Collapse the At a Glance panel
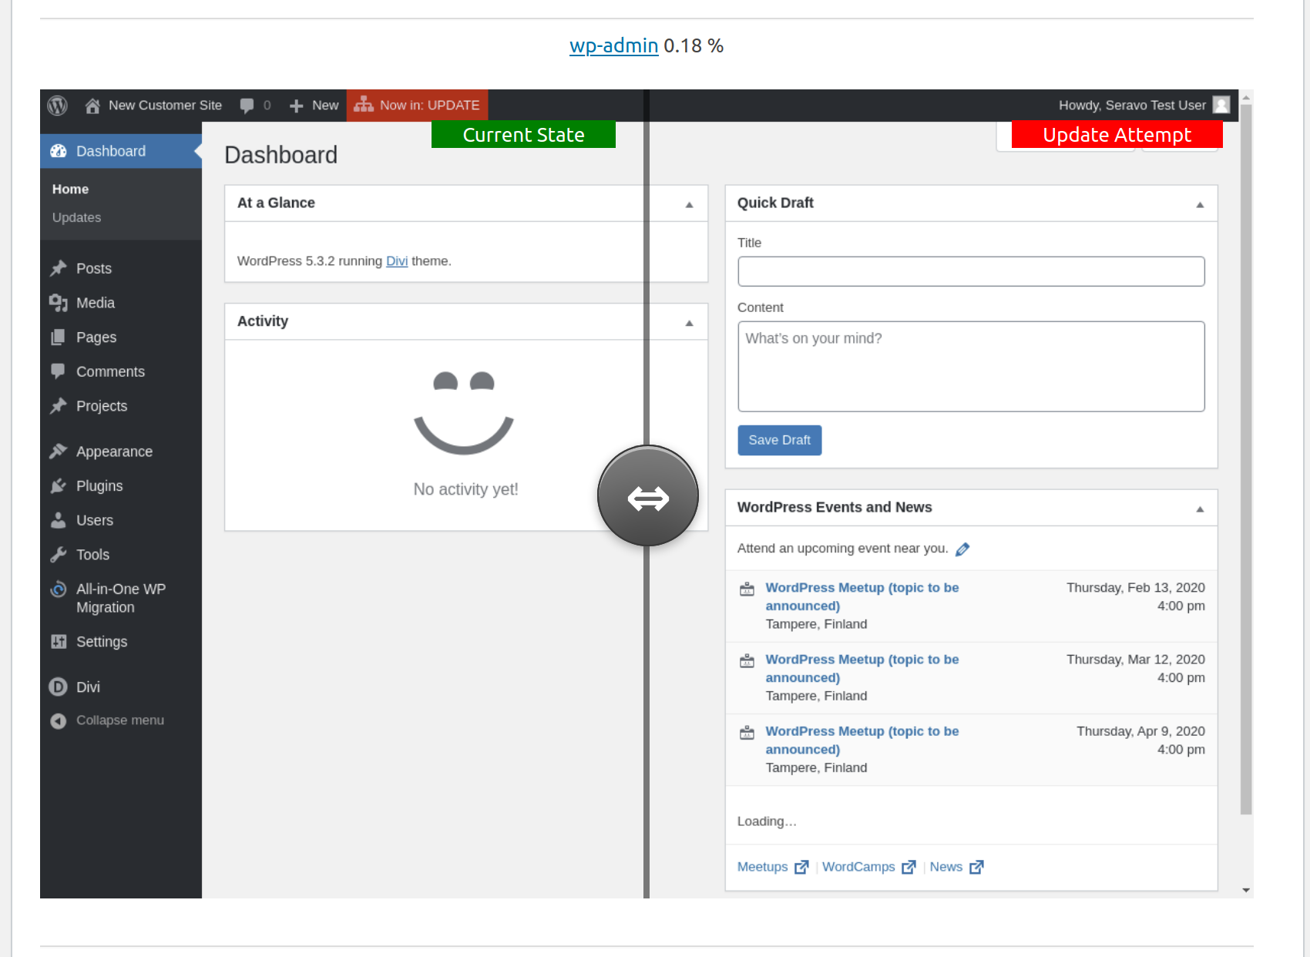The image size is (1310, 957). point(690,205)
